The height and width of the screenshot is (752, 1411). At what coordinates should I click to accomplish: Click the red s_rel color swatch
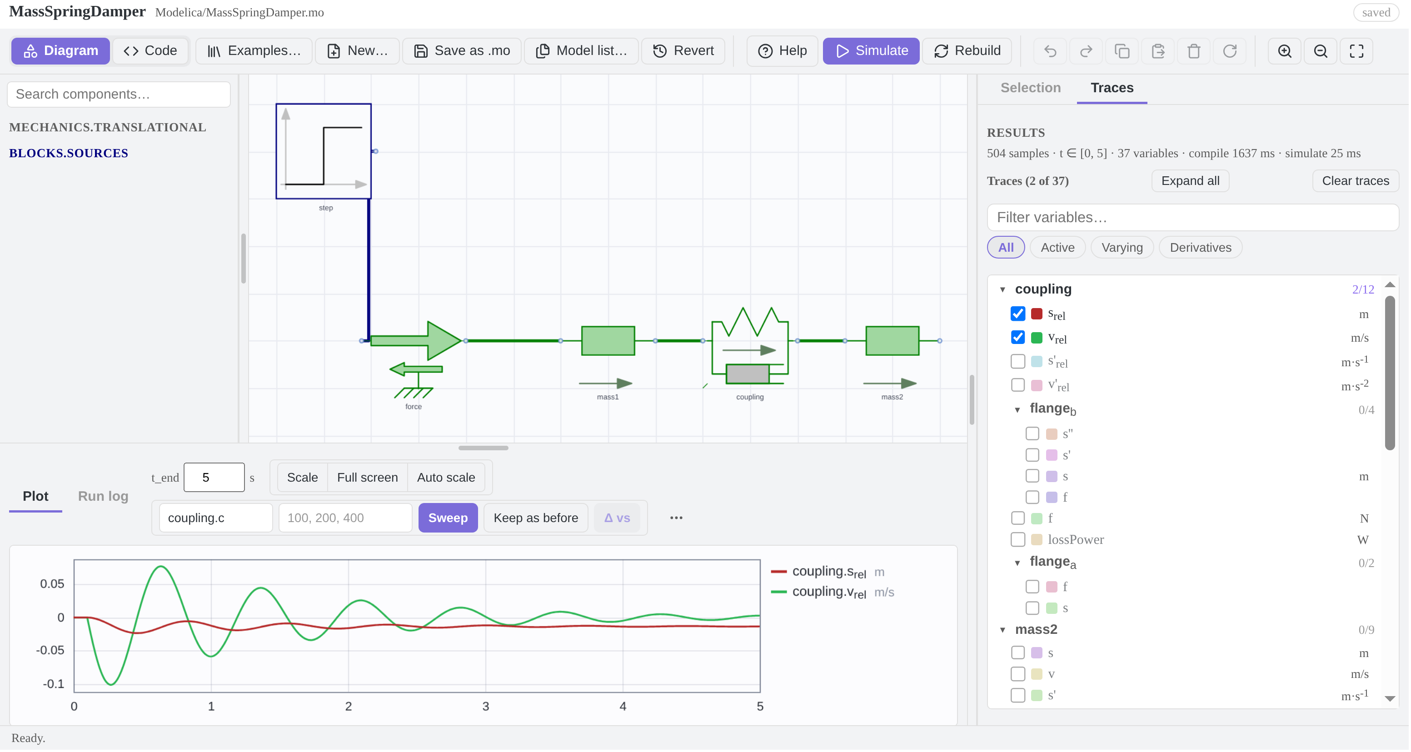[x=1037, y=314]
